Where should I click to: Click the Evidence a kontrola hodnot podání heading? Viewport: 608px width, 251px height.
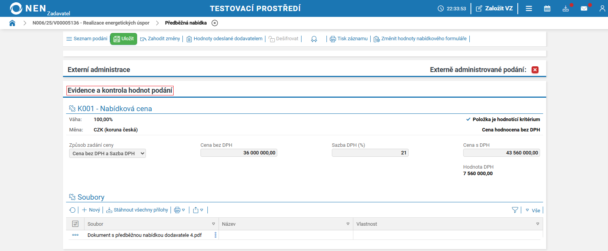120,90
